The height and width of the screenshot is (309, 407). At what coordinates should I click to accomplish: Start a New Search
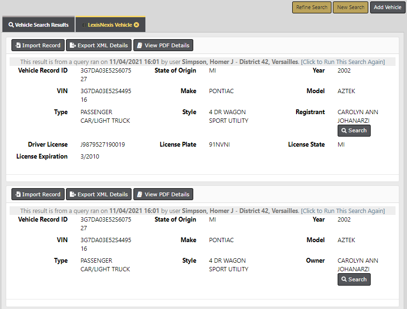click(350, 7)
